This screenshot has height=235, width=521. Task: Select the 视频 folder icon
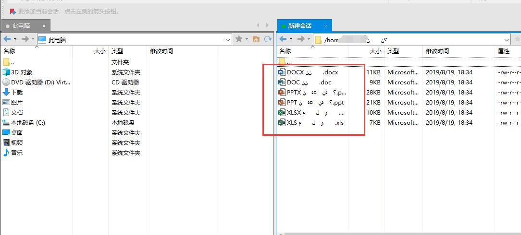(x=6, y=142)
